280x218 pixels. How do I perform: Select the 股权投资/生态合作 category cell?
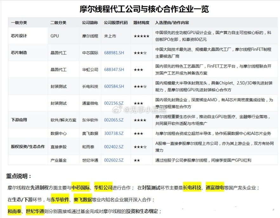tap(28, 147)
